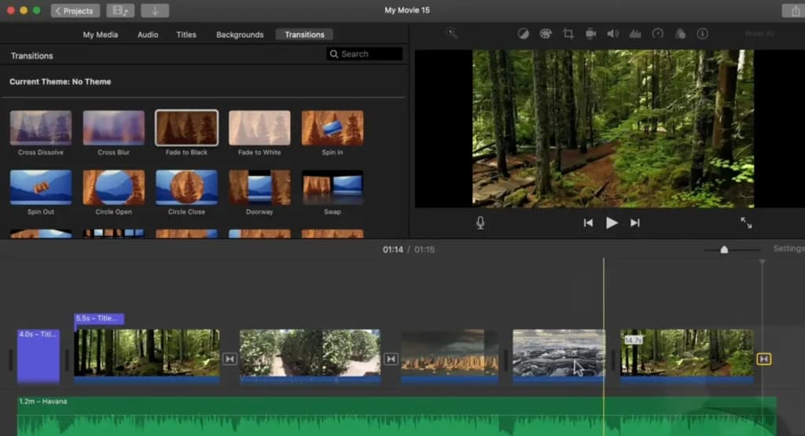Open the color balance tool
The height and width of the screenshot is (436, 805).
pos(523,34)
